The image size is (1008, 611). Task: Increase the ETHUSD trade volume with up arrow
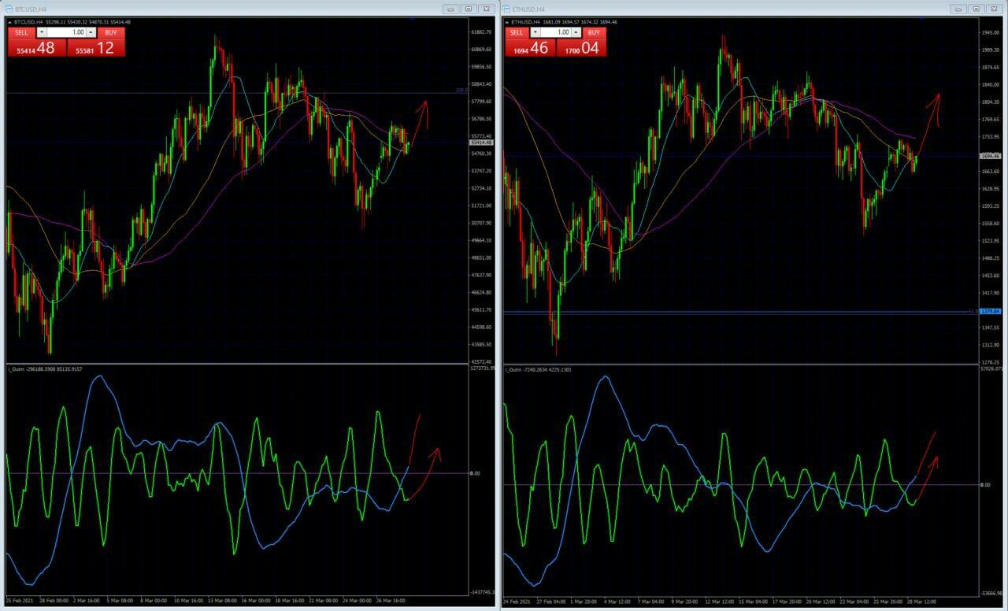(x=576, y=32)
